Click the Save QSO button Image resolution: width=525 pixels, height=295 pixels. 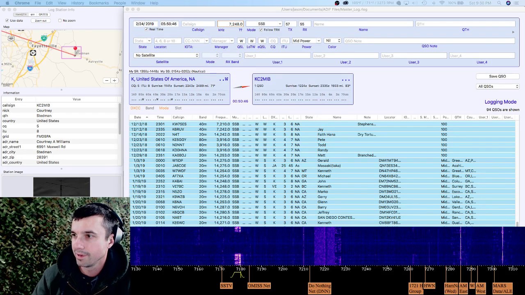[x=498, y=76]
